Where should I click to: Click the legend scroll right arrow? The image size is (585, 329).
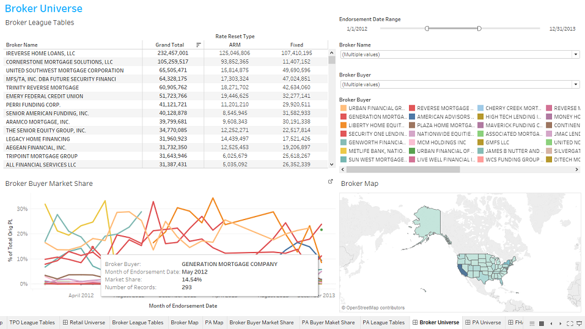click(577, 169)
